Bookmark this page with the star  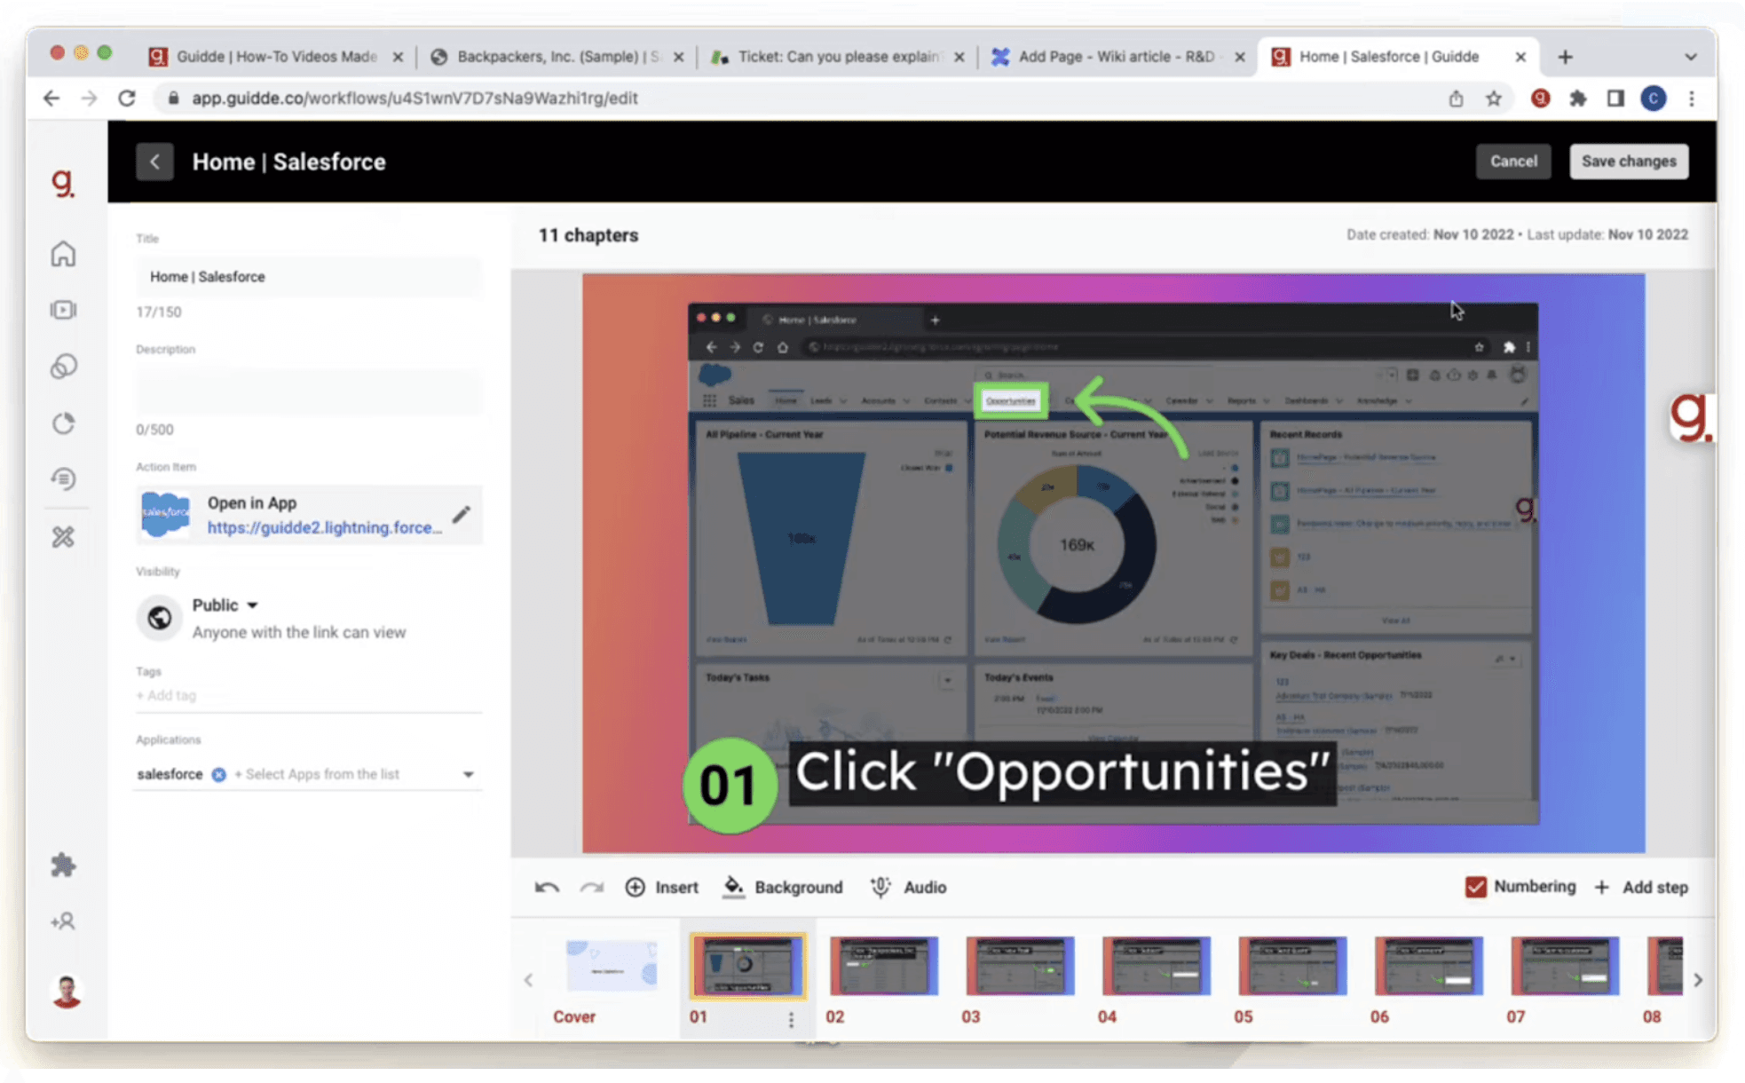click(x=1494, y=99)
